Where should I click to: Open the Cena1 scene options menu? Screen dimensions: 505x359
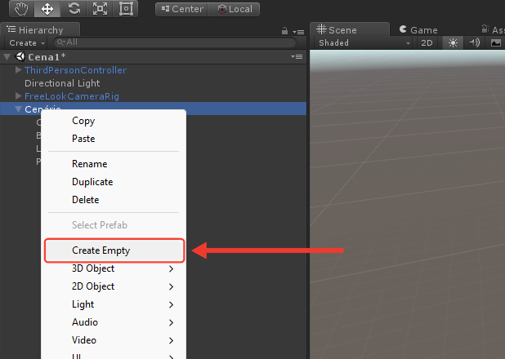(x=297, y=57)
